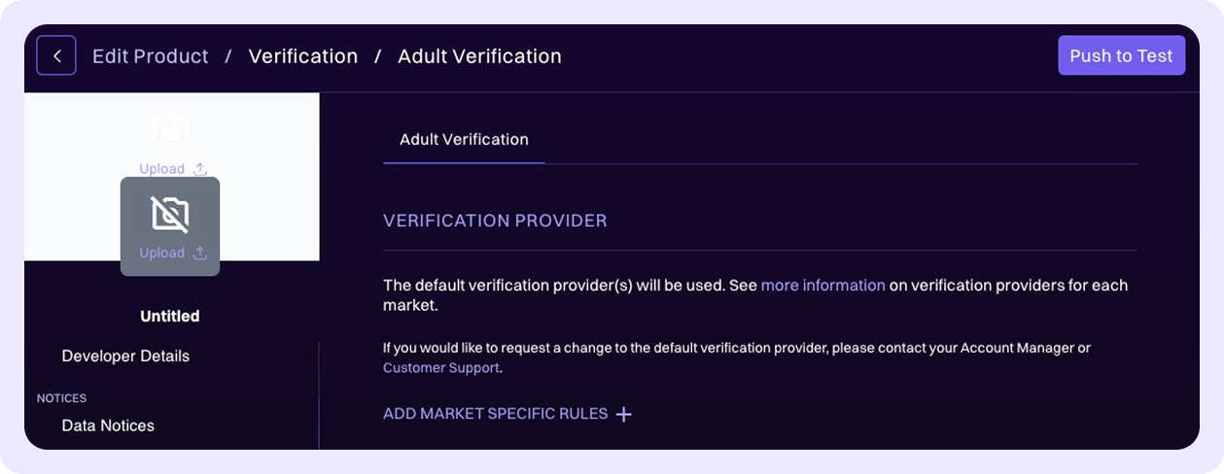Click the banner Upload label

tap(161, 169)
